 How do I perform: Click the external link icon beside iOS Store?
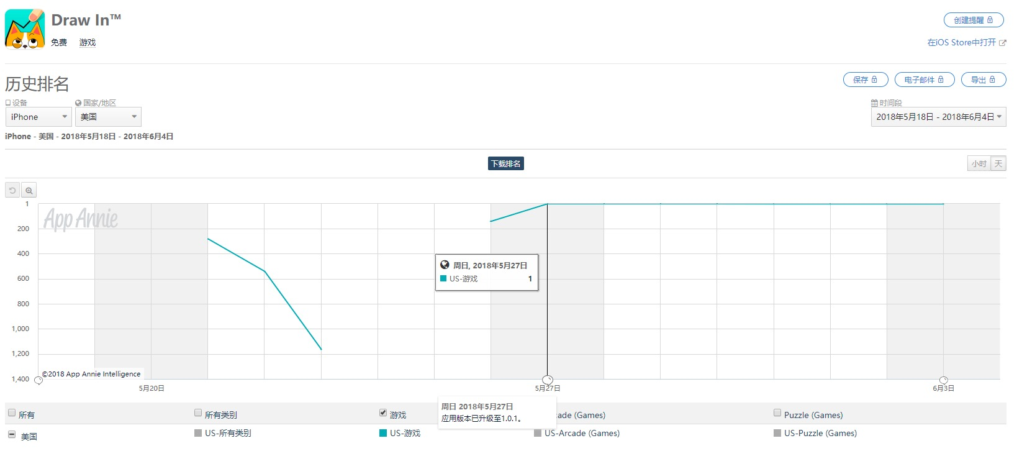(x=1003, y=43)
